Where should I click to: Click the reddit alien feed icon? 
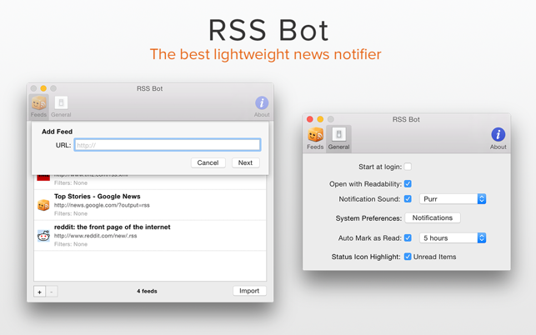[43, 236]
